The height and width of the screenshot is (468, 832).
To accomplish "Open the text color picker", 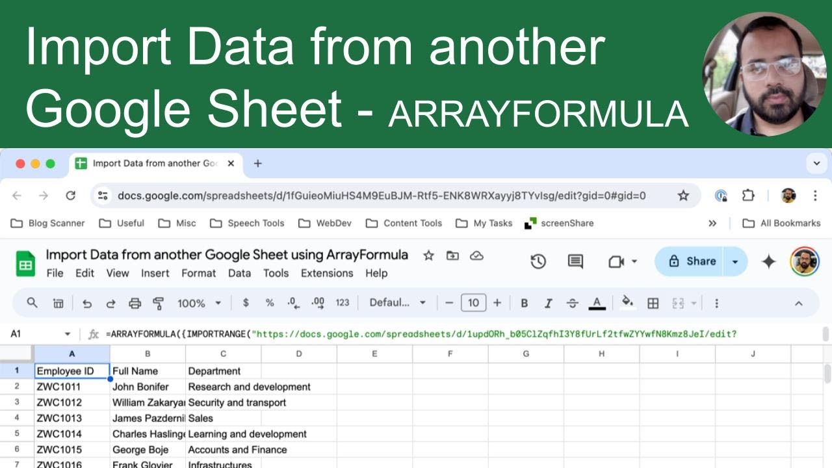I will pyautogui.click(x=597, y=303).
